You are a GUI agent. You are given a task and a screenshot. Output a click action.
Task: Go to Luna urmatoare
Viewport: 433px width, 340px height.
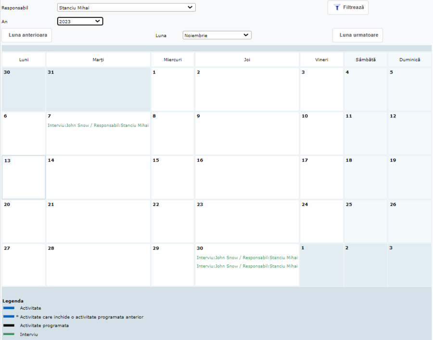(x=357, y=35)
